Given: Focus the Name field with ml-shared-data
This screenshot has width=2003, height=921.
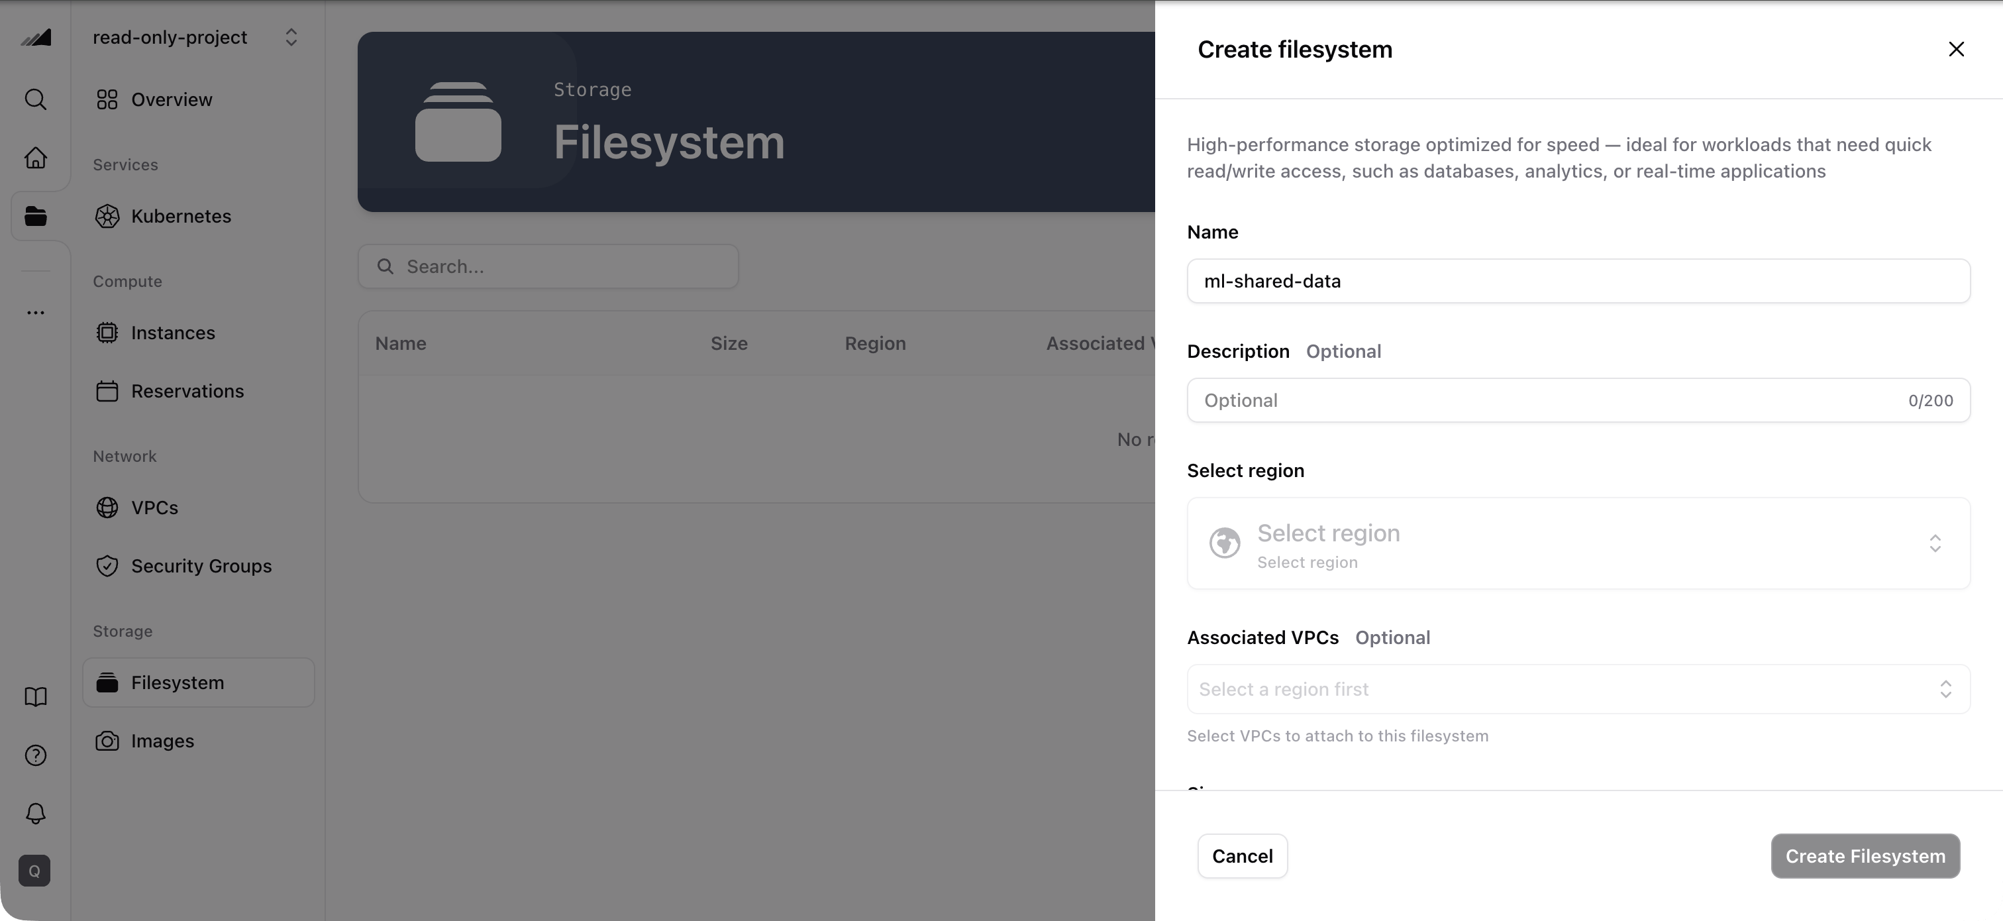Looking at the screenshot, I should (1578, 281).
